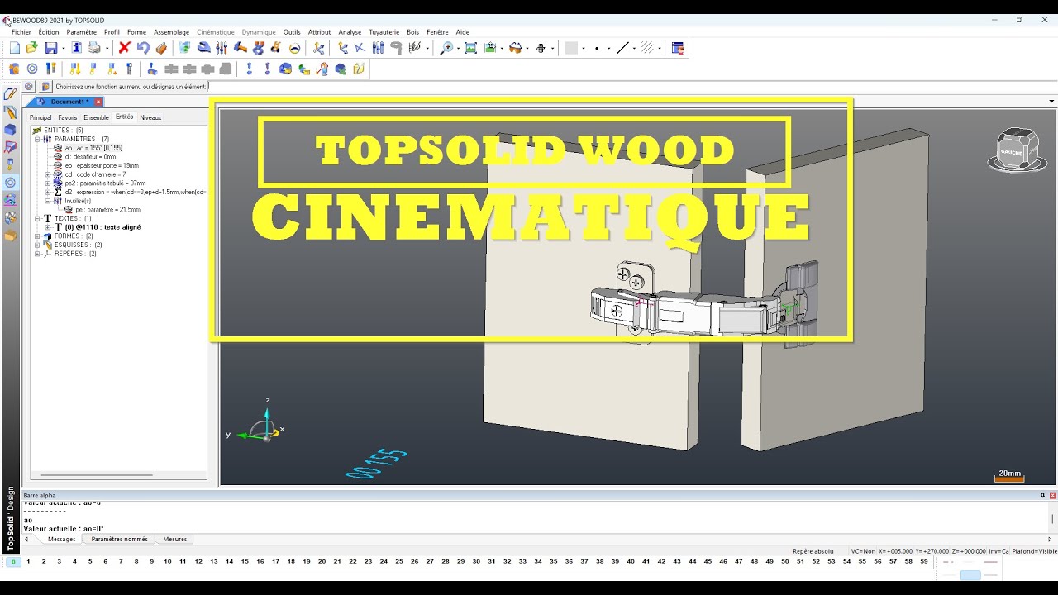This screenshot has width=1058, height=595.
Task: Open the color swatch in top toolbar
Action: coord(571,48)
